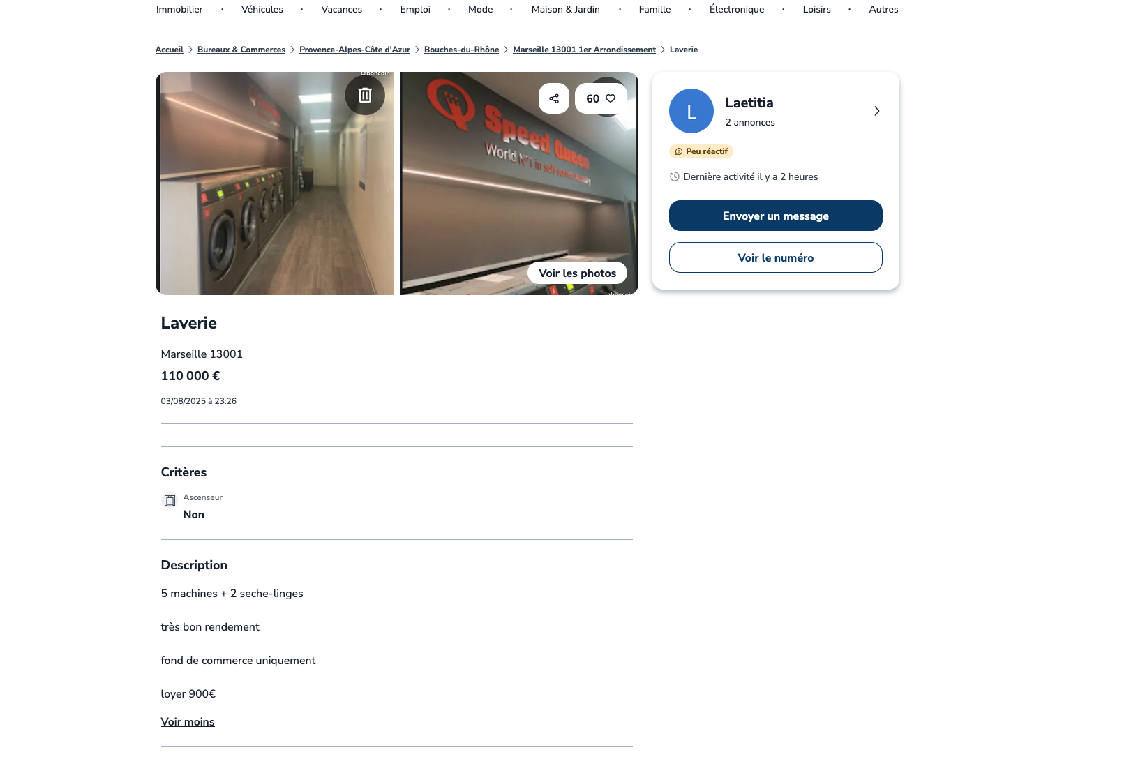Open the Loisirs category

817,9
